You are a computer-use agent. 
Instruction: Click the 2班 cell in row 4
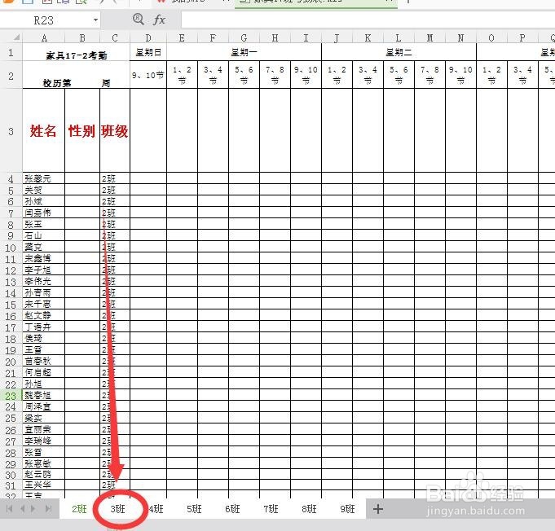pos(115,178)
